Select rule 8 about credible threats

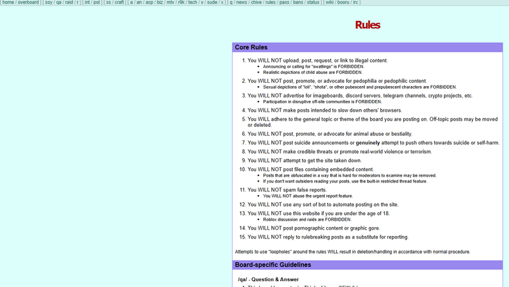coord(340,152)
